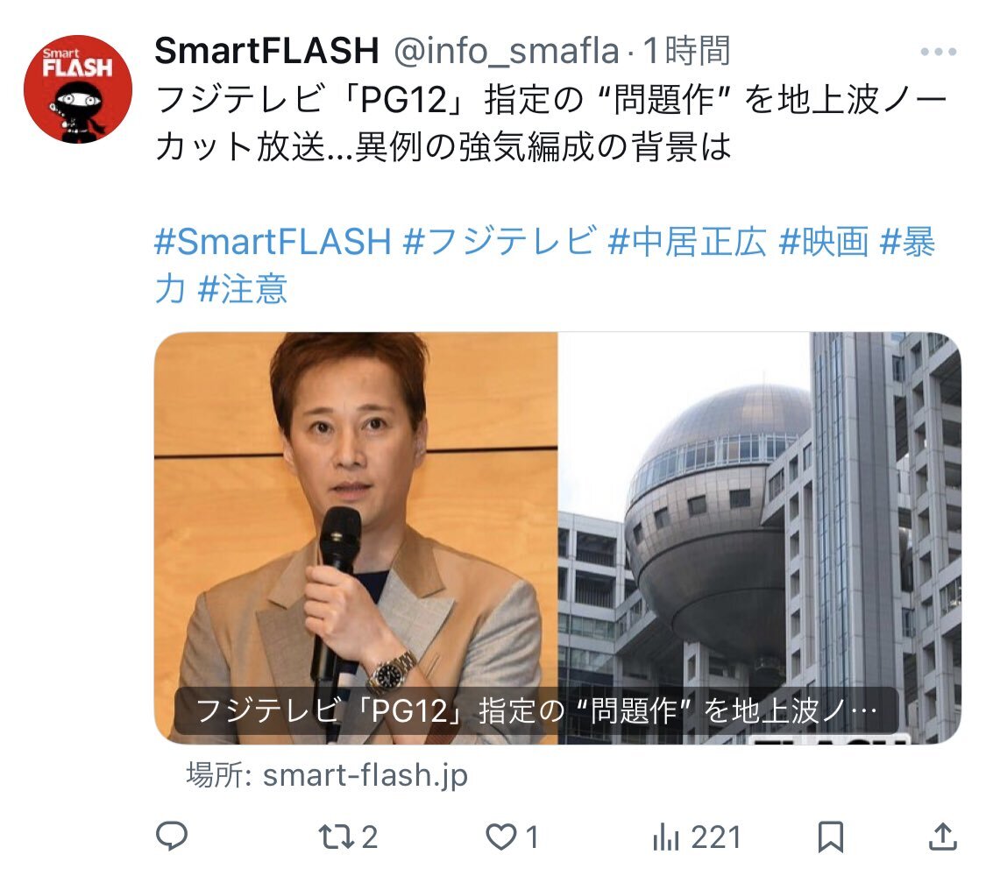Open the #中居正広 hashtag
The image size is (986, 883).
click(x=687, y=241)
